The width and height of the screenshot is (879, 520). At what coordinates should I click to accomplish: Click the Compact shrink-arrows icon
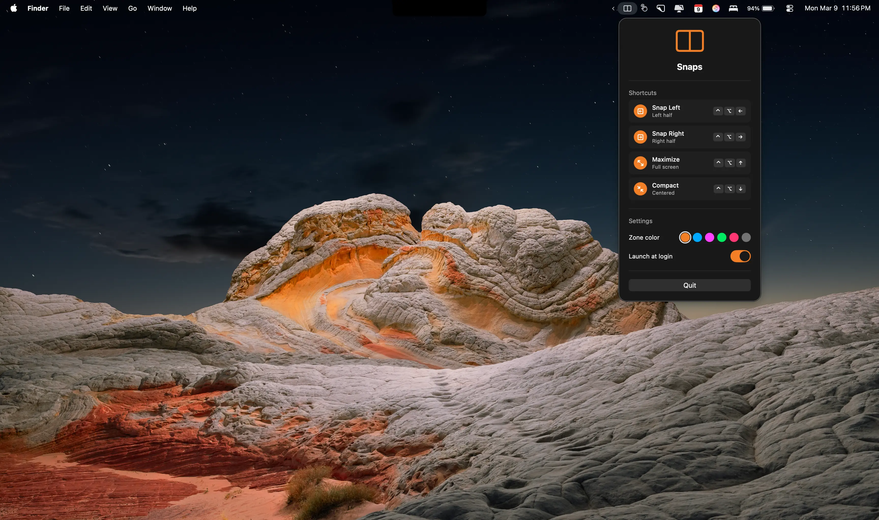coord(640,189)
